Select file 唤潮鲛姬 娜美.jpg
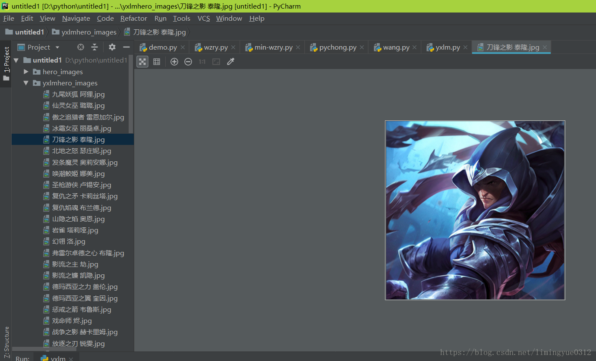The image size is (596, 361). click(74, 173)
